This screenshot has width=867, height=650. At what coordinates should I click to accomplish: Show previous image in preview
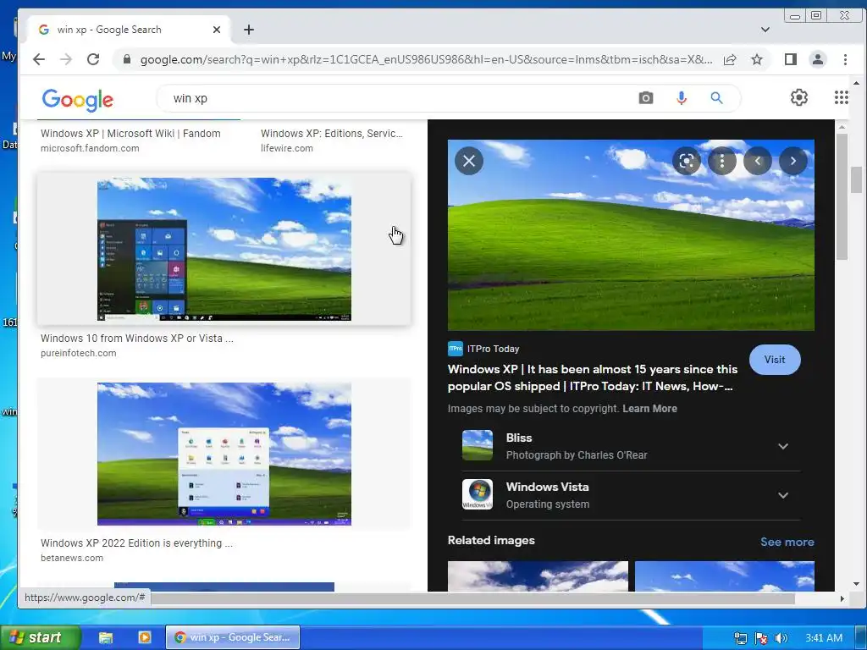pos(758,161)
